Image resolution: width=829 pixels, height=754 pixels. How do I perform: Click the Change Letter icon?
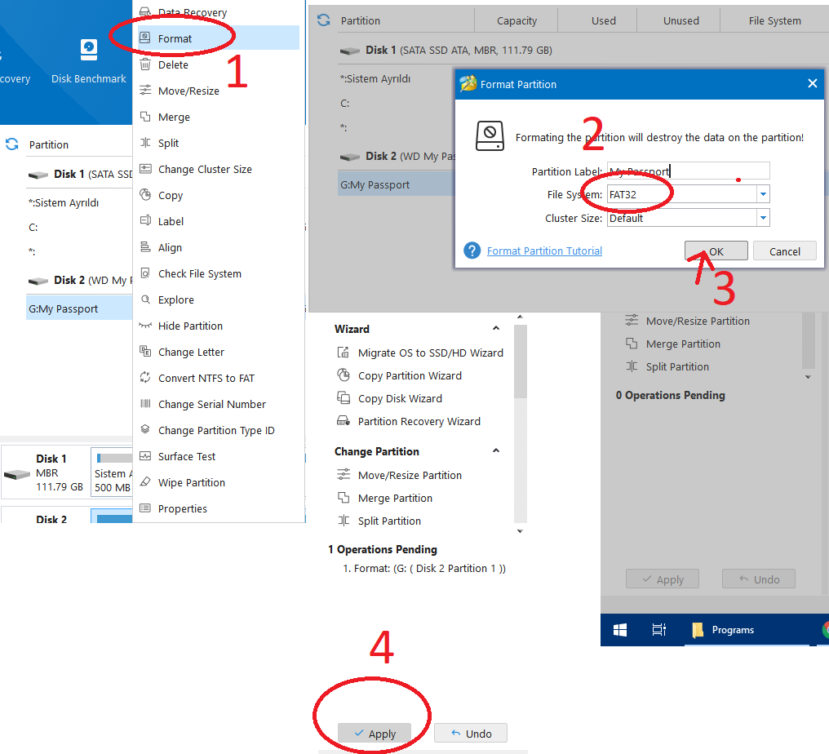(x=145, y=351)
